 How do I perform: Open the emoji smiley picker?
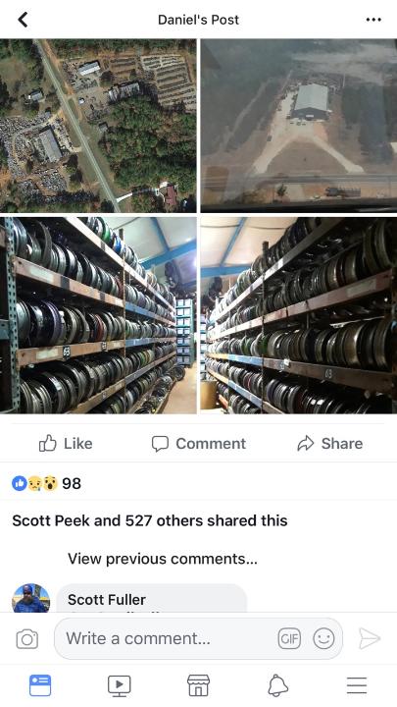(x=323, y=639)
